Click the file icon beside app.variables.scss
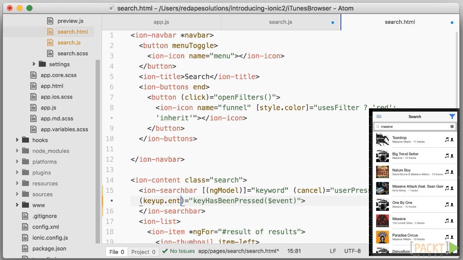The image size is (463, 260). pos(33,129)
